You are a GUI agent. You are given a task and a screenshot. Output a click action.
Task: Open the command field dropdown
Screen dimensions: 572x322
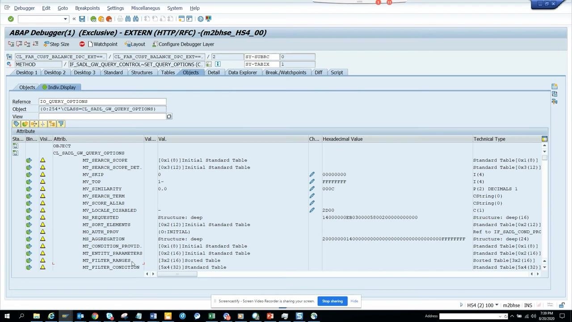[x=65, y=19]
